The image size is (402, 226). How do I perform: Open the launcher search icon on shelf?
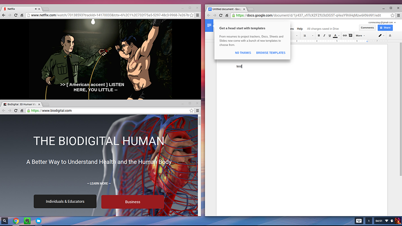(x=4, y=221)
